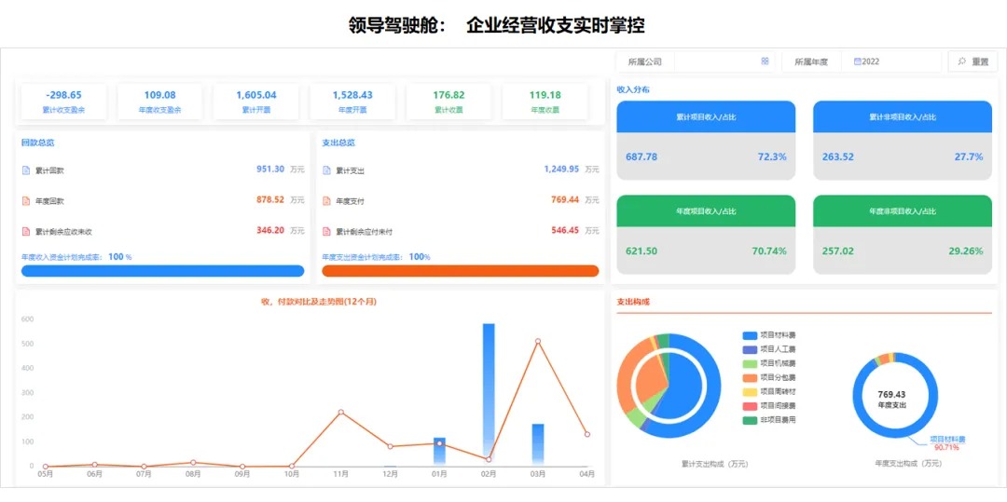Screen dimensions: 1007x502
Task: Click the document icon beside 累计支出
Action: 326,170
